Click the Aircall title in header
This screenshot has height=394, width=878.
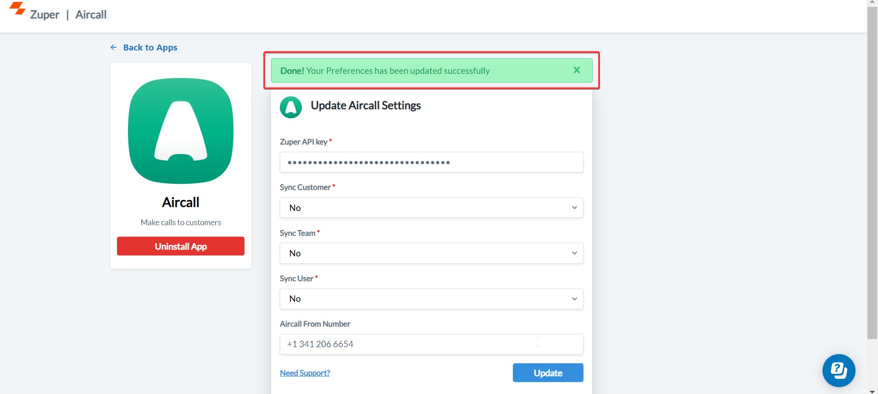(91, 15)
